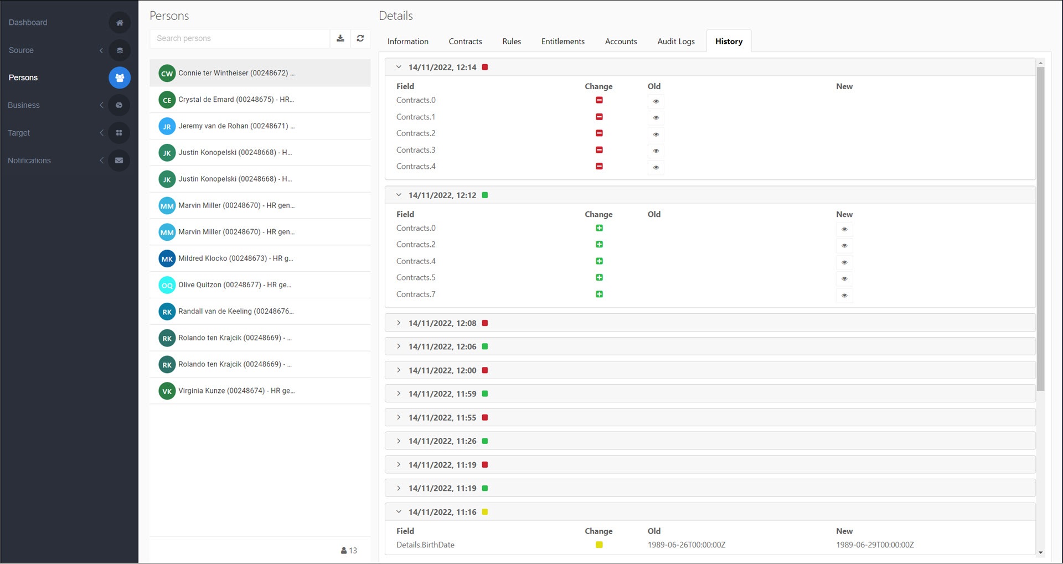Expand the 14/11/2022, 12:08 history entry
Screen dimensions: 1063x564
click(399, 323)
